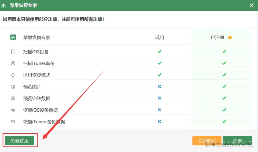This screenshot has height=152, width=258.
Task: Click the registered checkmark for 扫描iOS设备
Action: coord(224,51)
